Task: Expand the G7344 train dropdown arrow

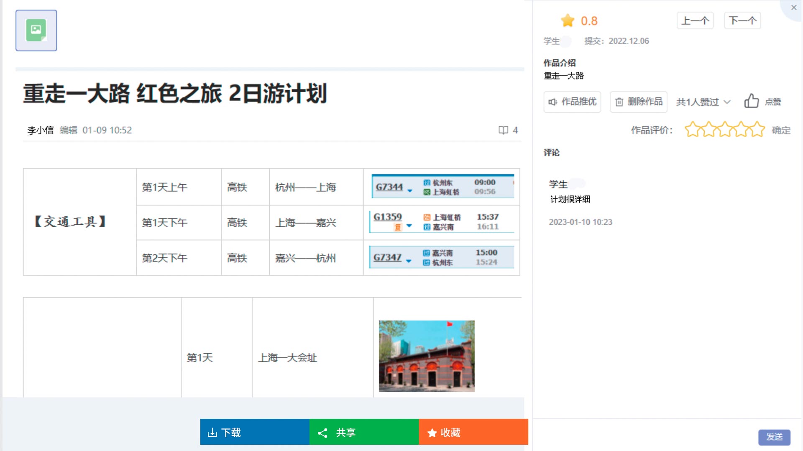Action: click(410, 191)
